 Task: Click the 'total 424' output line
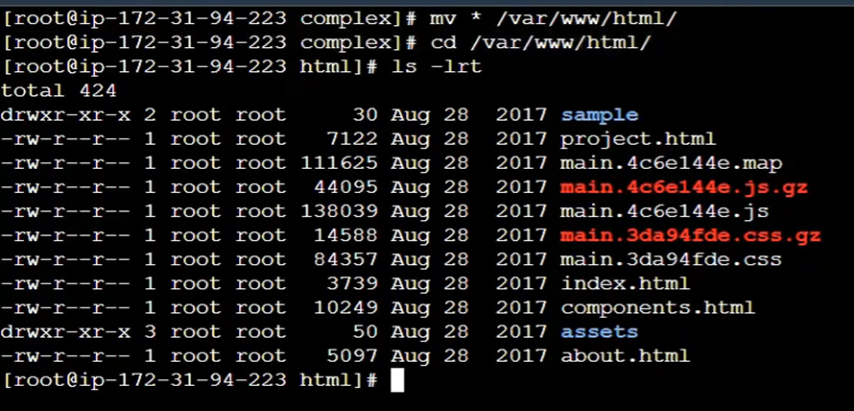click(59, 90)
